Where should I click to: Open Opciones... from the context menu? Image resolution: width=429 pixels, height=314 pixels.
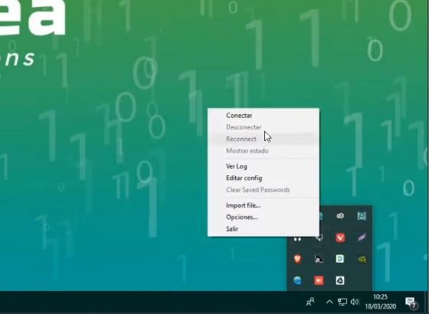[264, 218]
